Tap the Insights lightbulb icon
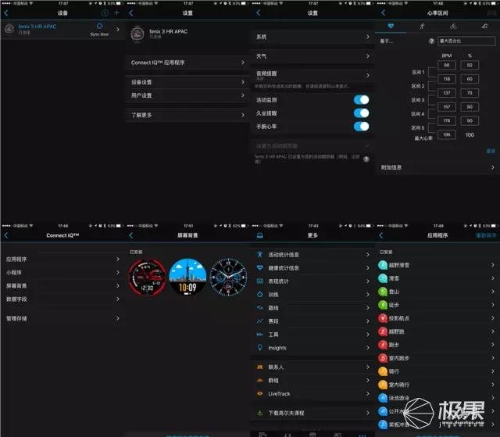The width and height of the screenshot is (500, 437). pos(260,347)
